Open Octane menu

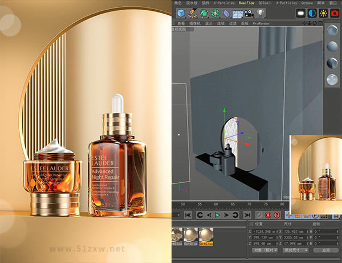coord(307,3)
